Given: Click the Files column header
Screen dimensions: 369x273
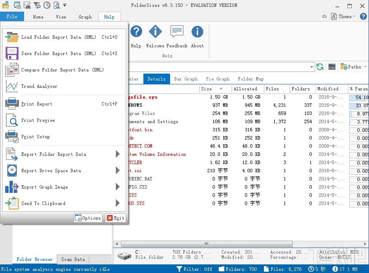Looking at the screenshot, I should [276, 89].
